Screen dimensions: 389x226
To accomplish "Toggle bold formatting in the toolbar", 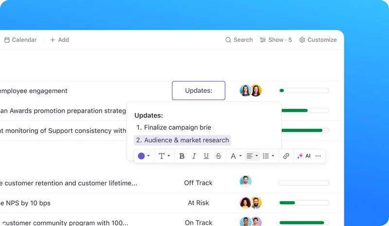I will (182, 156).
